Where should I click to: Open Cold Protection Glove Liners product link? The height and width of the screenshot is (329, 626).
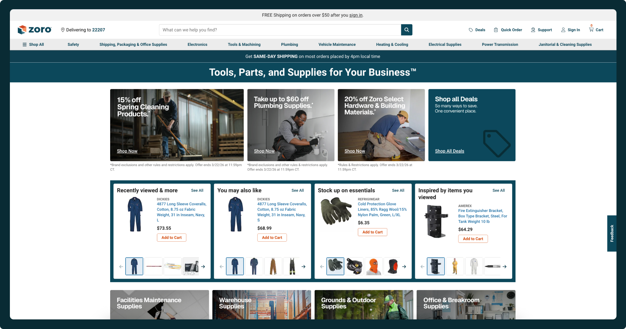(382, 209)
